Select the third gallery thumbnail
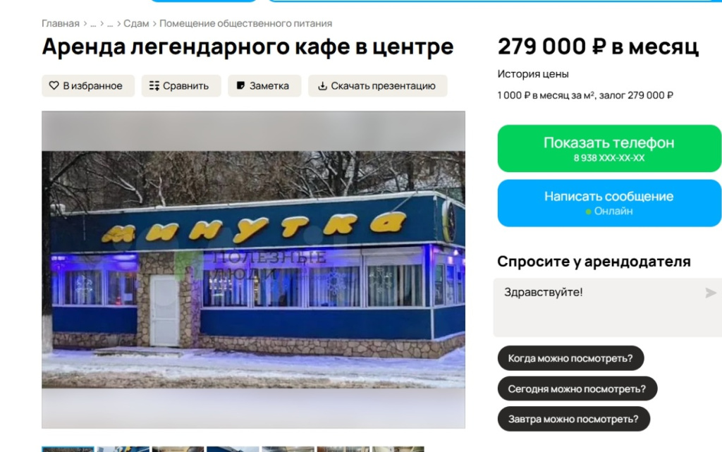 tap(178, 448)
